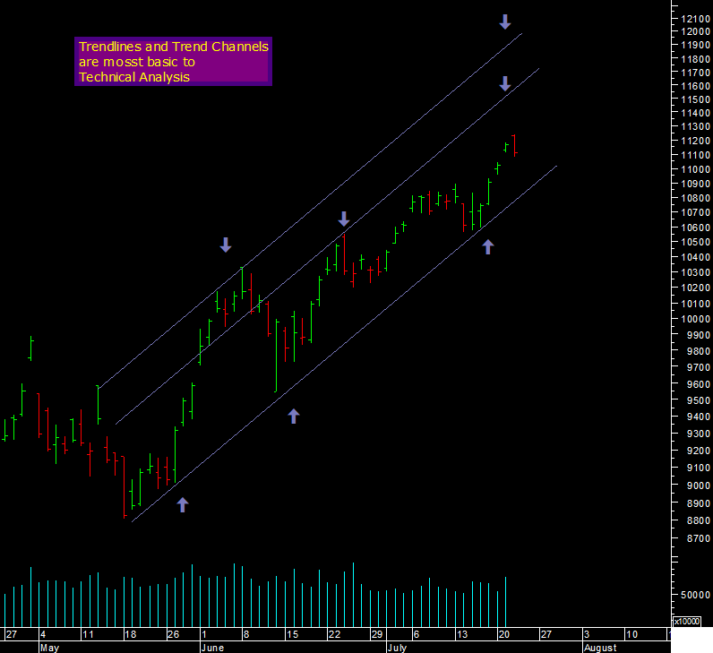Select the June month label
The image size is (713, 653).
212,648
